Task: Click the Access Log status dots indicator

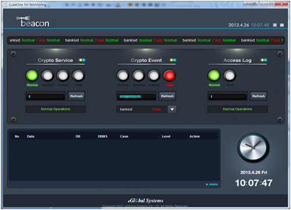Action: pyautogui.click(x=264, y=60)
